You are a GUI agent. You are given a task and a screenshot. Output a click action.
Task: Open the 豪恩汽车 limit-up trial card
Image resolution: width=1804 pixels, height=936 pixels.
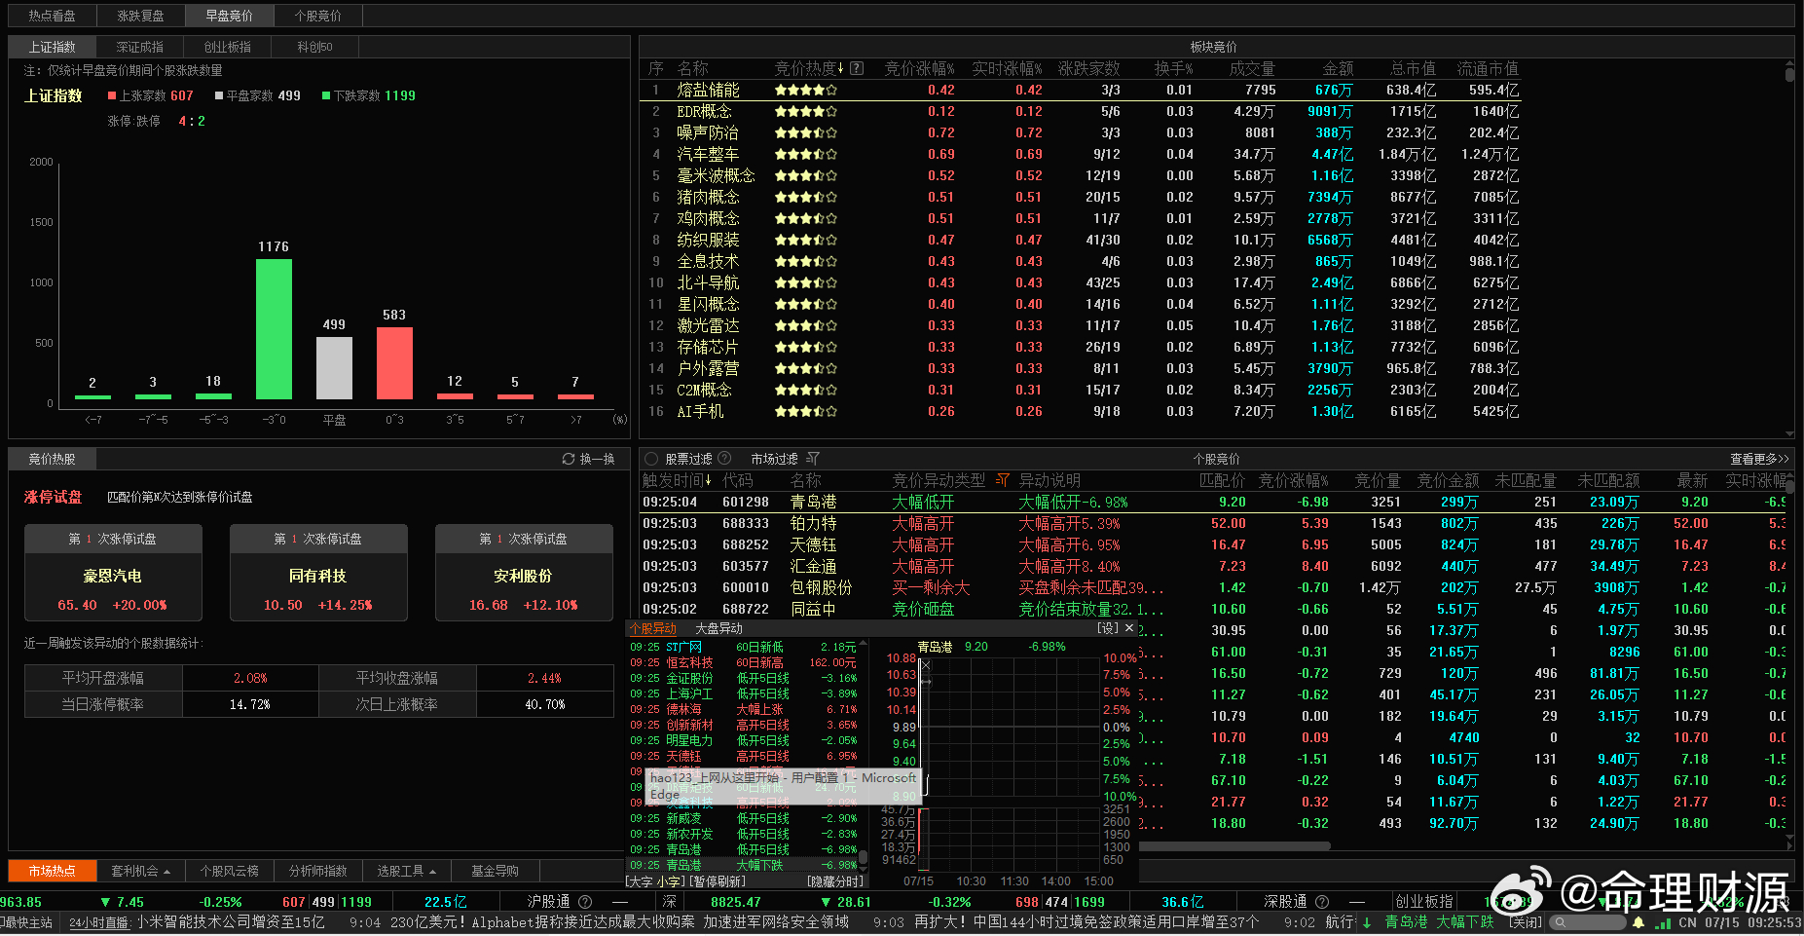(113, 573)
